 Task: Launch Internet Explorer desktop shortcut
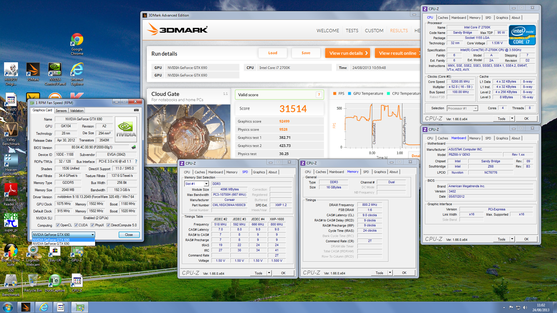(x=77, y=74)
